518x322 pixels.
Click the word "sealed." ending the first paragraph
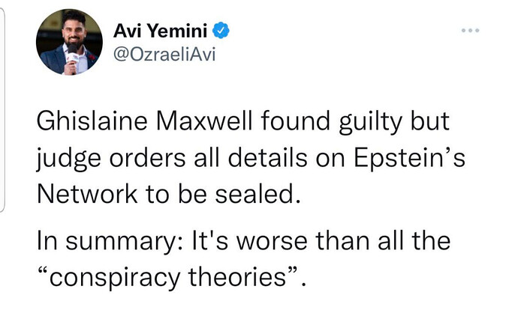258,194
